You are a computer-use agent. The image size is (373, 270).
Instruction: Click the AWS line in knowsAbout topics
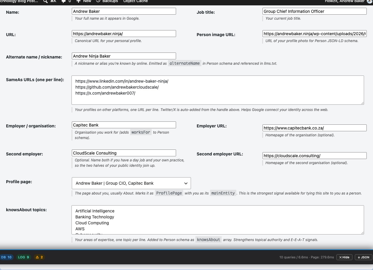(80, 229)
